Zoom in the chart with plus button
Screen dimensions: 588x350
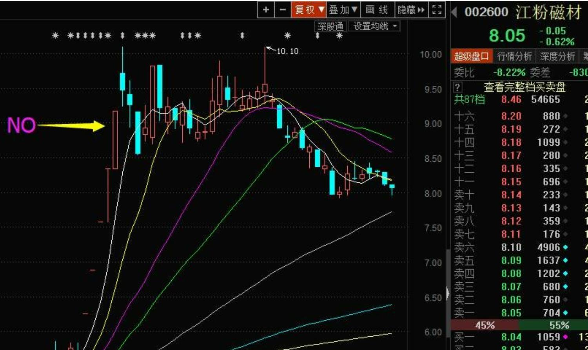pos(266,10)
